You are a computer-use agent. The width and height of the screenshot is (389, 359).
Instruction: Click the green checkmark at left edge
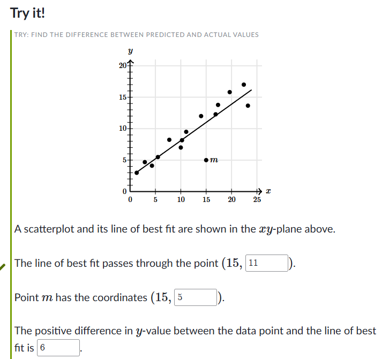(3, 265)
